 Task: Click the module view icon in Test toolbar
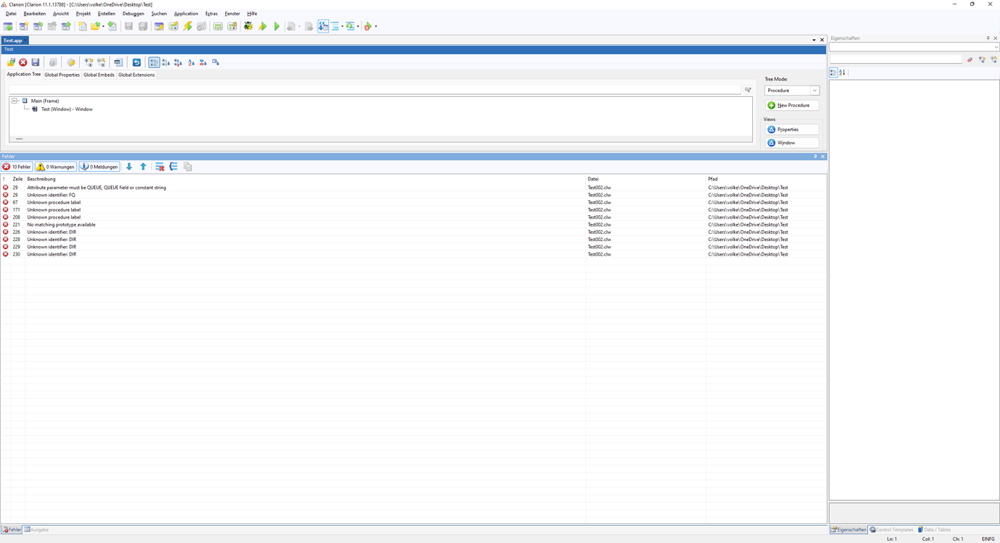pyautogui.click(x=118, y=62)
